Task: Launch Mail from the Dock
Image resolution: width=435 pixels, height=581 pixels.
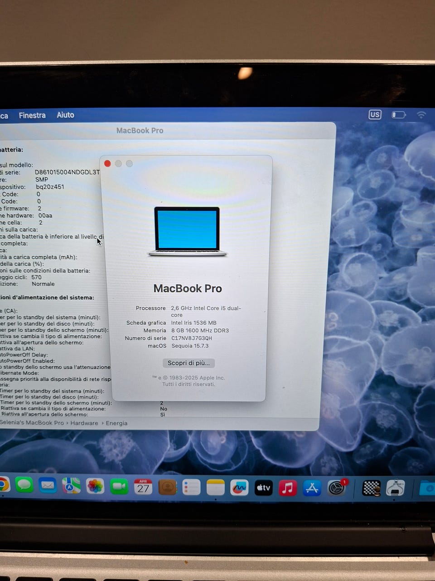Action: (48, 486)
